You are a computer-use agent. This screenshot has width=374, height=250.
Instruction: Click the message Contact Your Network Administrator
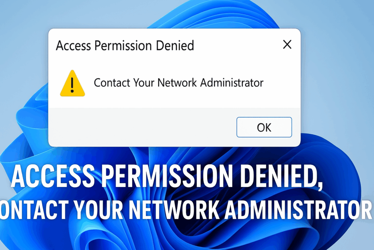[x=179, y=83]
